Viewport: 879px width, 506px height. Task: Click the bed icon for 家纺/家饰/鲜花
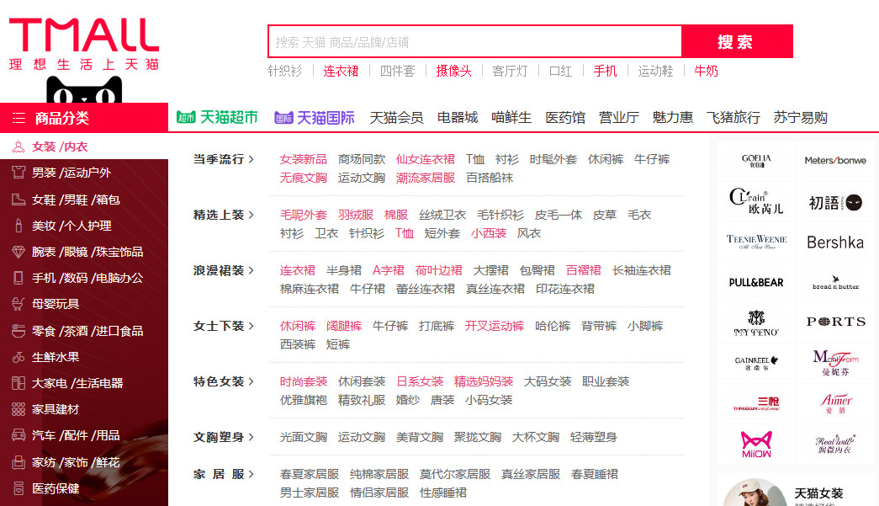(x=19, y=462)
